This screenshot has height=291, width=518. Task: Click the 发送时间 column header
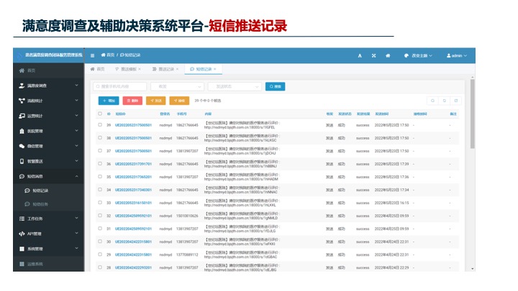pos(381,114)
